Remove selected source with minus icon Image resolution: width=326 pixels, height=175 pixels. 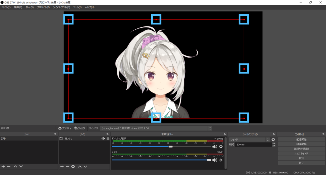pyautogui.click(x=67, y=166)
